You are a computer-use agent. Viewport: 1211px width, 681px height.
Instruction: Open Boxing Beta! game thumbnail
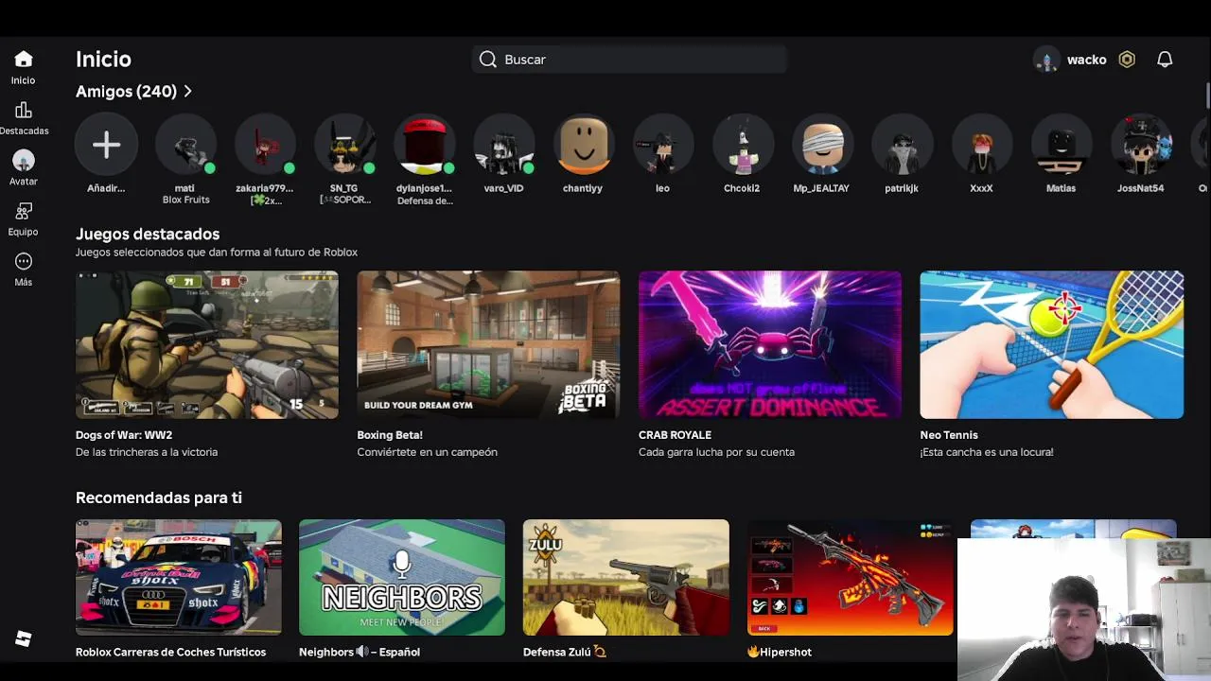click(488, 345)
